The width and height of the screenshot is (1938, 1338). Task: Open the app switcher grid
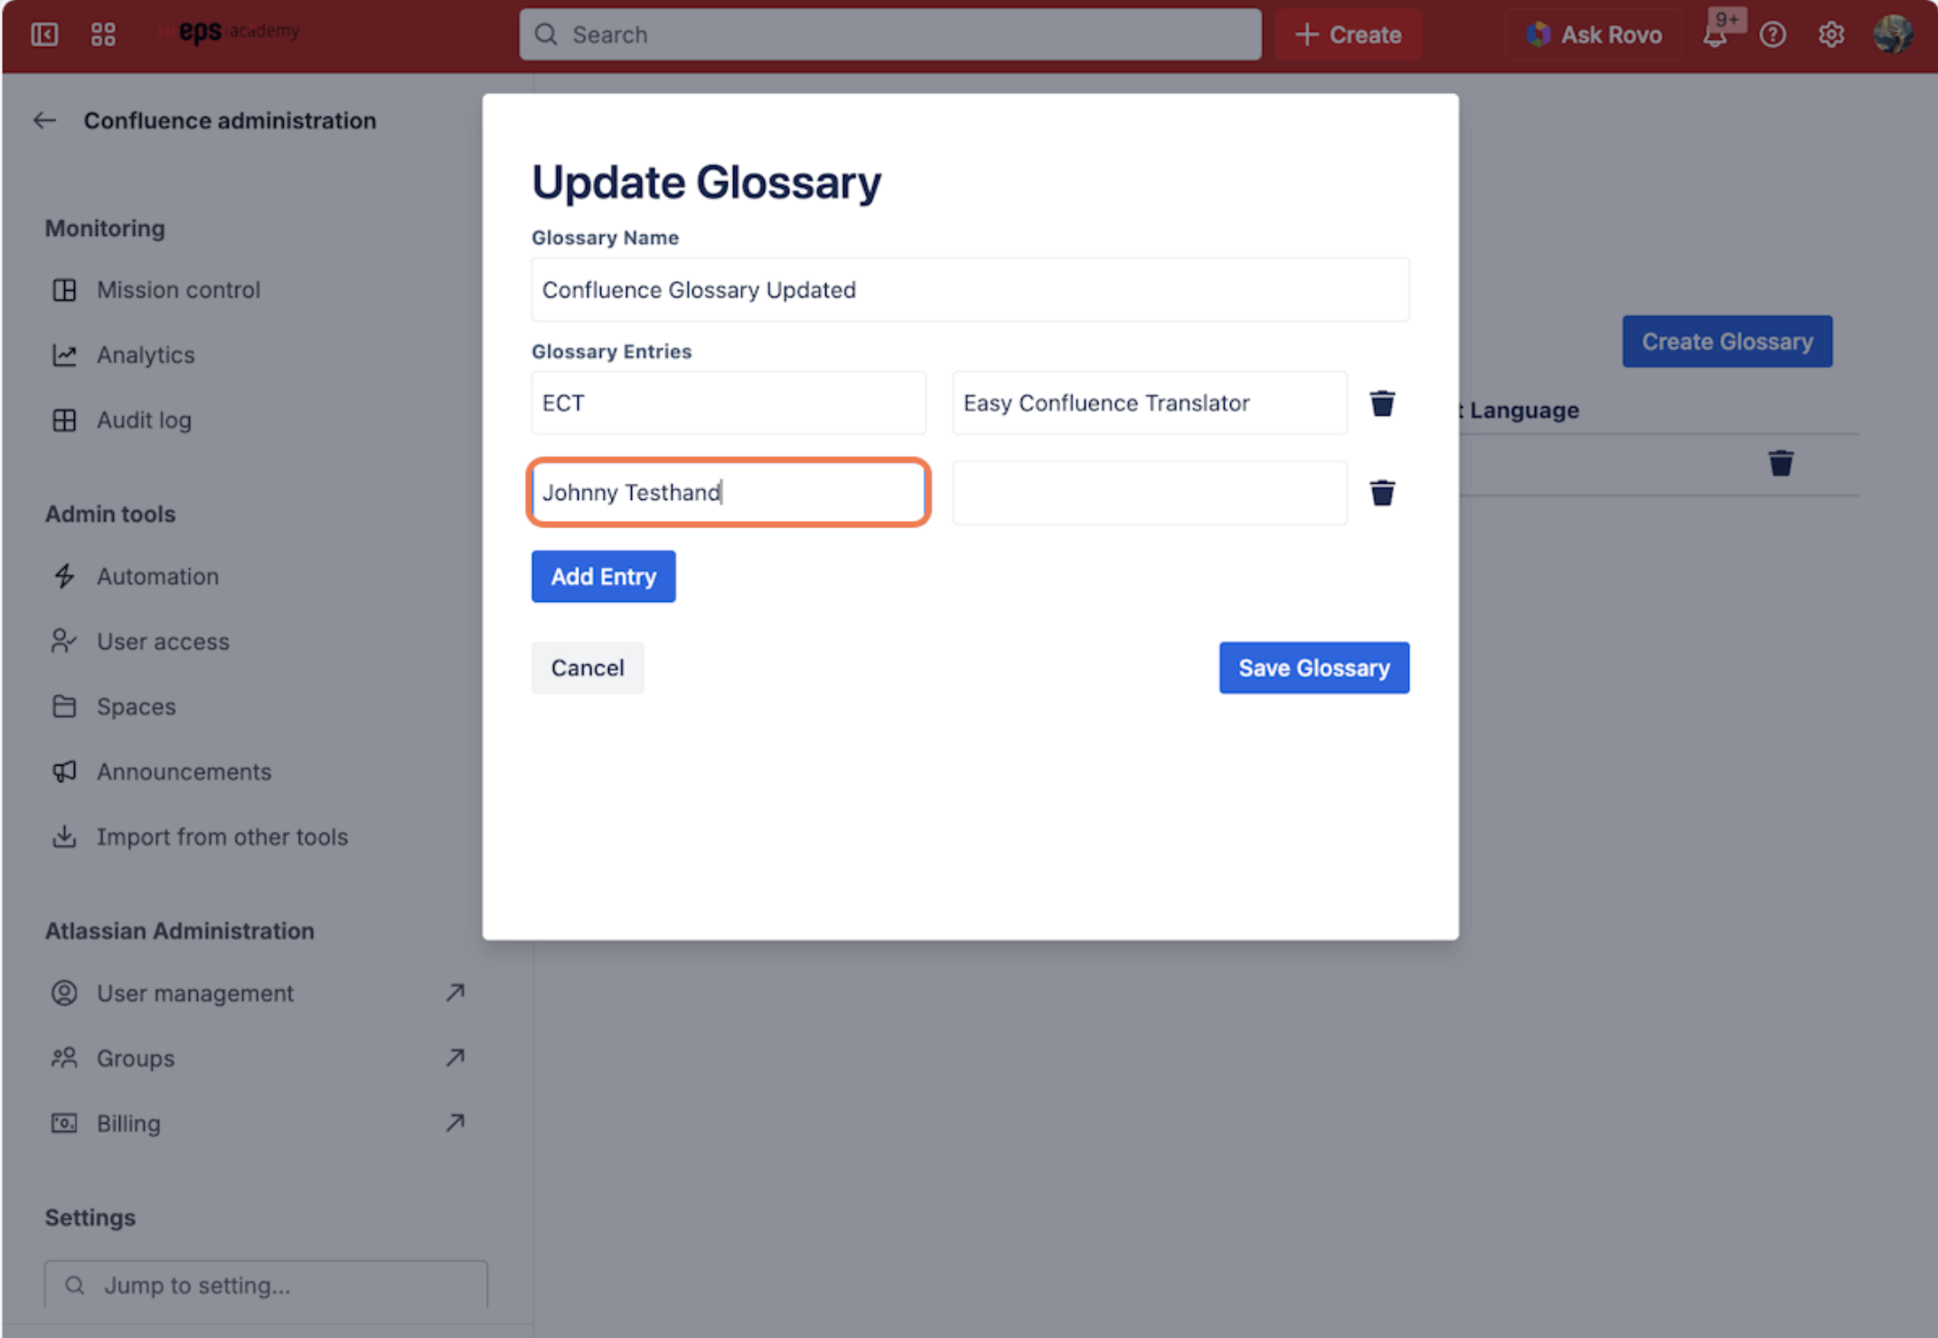(x=103, y=34)
